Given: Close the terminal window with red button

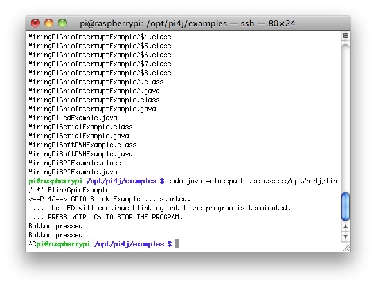Looking at the screenshot, I should pos(35,23).
